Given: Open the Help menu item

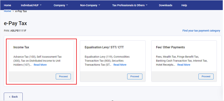Looking at the screenshot, I should [184, 5].
